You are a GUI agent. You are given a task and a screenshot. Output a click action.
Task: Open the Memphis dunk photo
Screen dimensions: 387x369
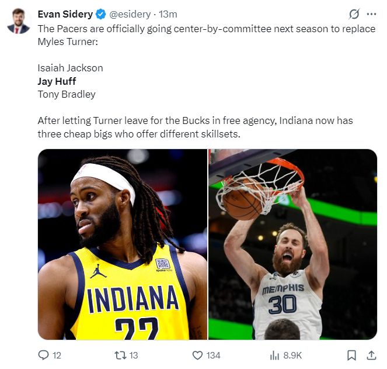292,244
